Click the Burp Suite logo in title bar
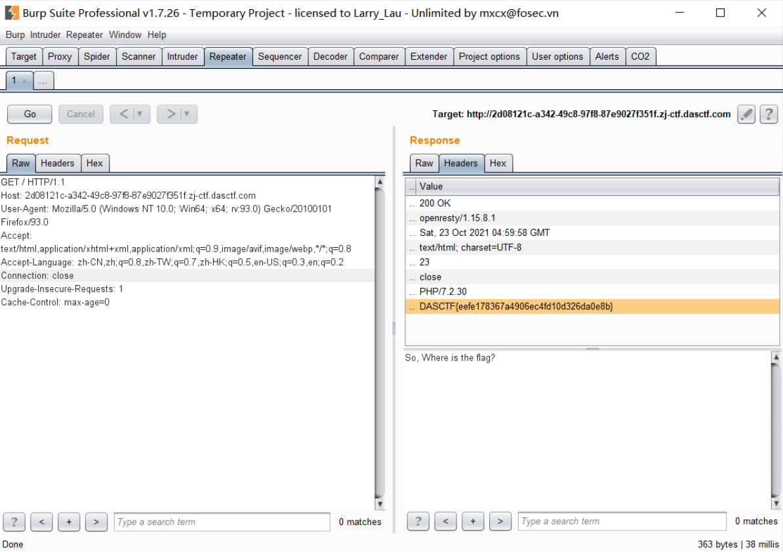 pos(12,12)
